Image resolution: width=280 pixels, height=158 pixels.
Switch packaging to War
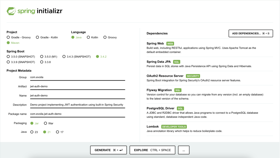45,123
